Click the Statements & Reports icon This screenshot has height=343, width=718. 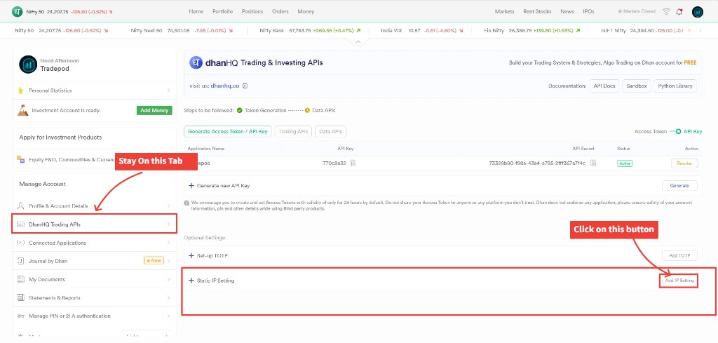click(x=20, y=297)
